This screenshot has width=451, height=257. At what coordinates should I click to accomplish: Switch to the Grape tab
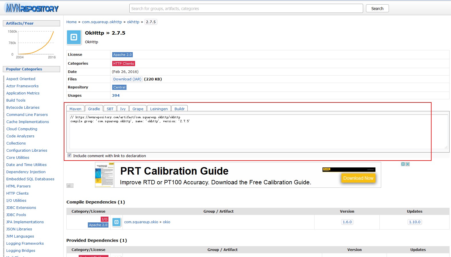click(138, 109)
